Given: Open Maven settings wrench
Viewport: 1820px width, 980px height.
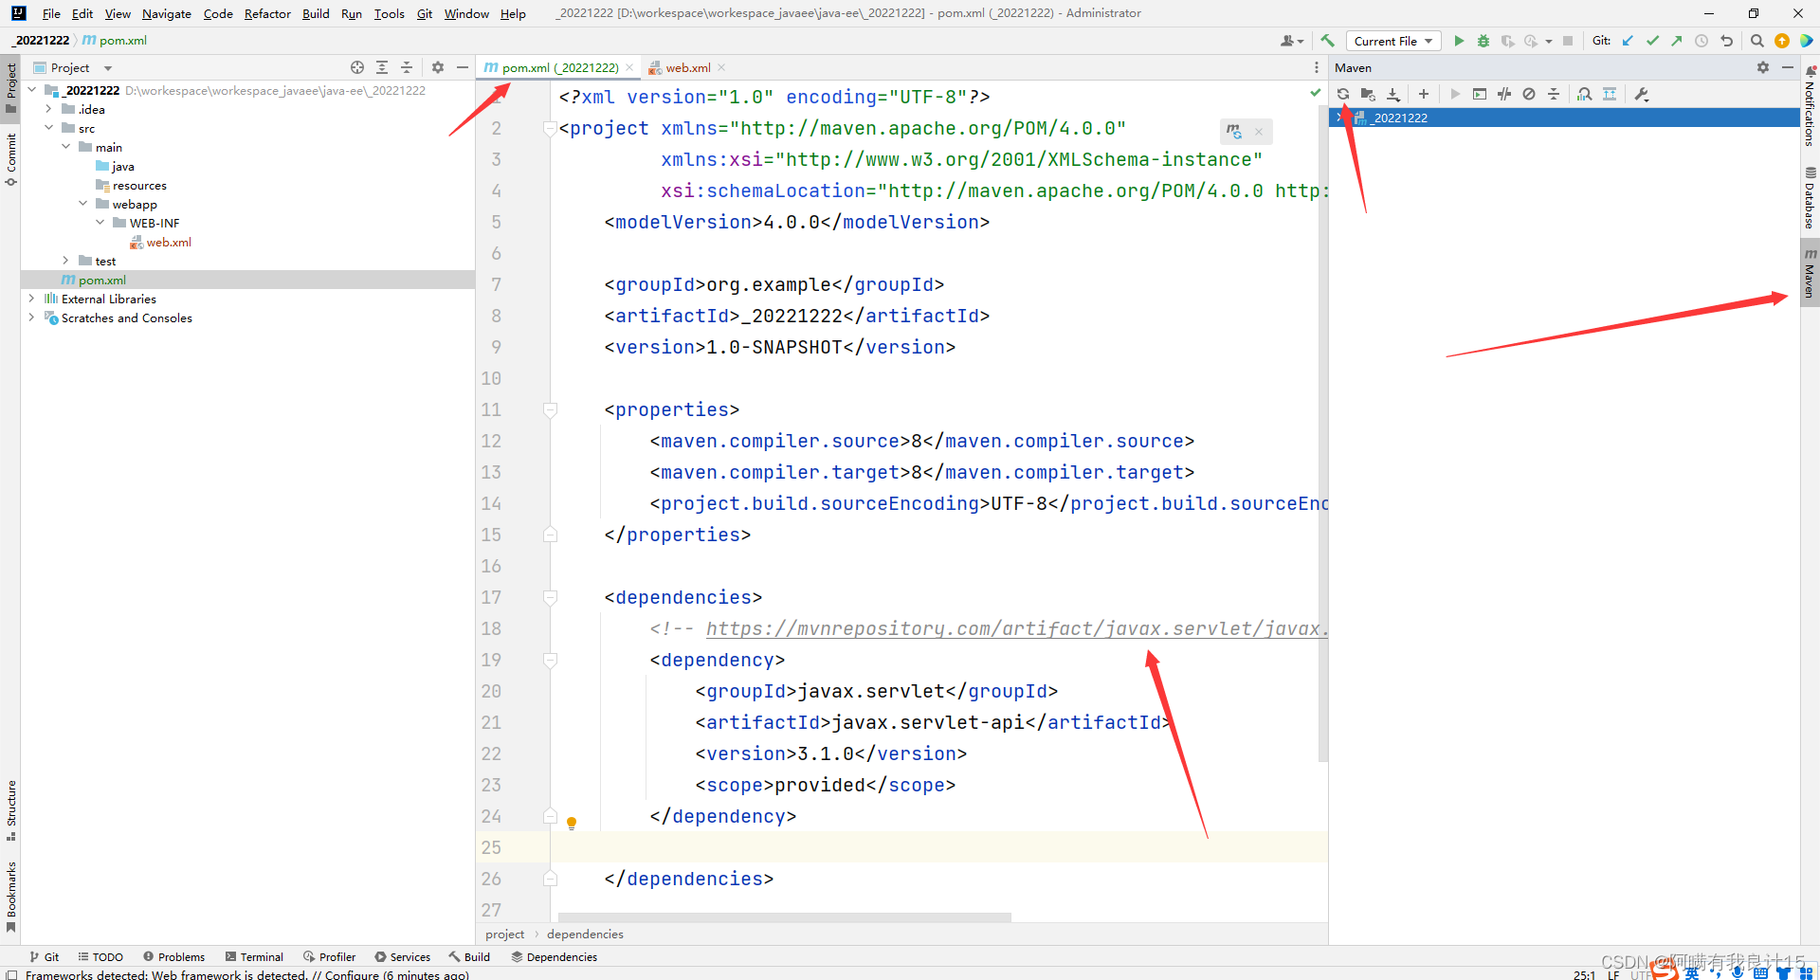Looking at the screenshot, I should (x=1642, y=94).
